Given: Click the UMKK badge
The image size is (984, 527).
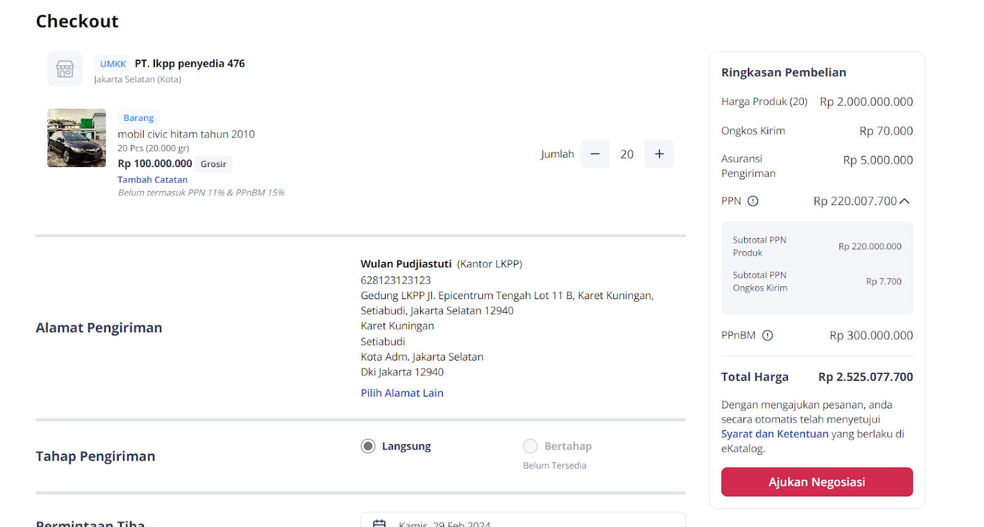Looking at the screenshot, I should 113,64.
